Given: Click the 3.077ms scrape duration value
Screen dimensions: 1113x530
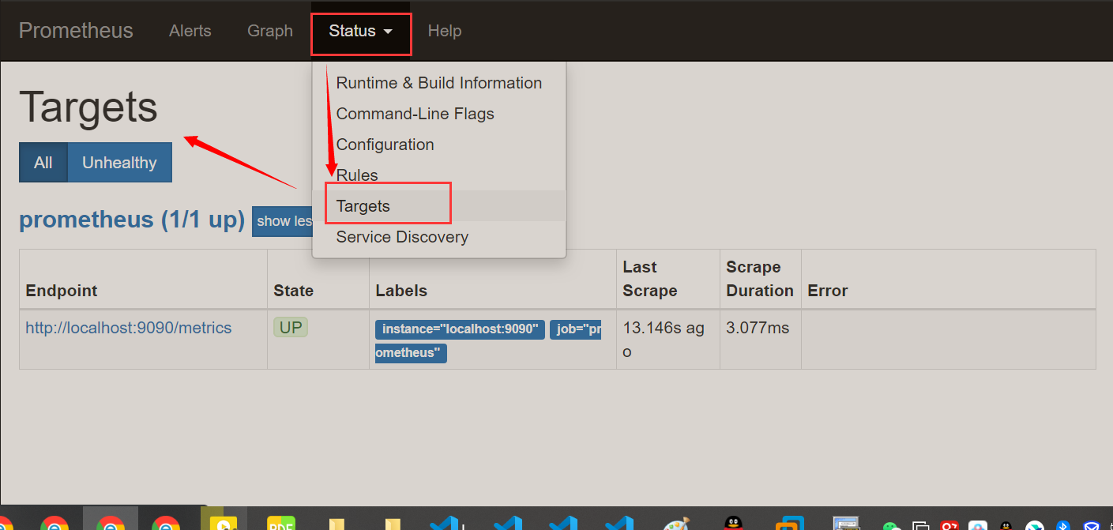Looking at the screenshot, I should (x=758, y=328).
